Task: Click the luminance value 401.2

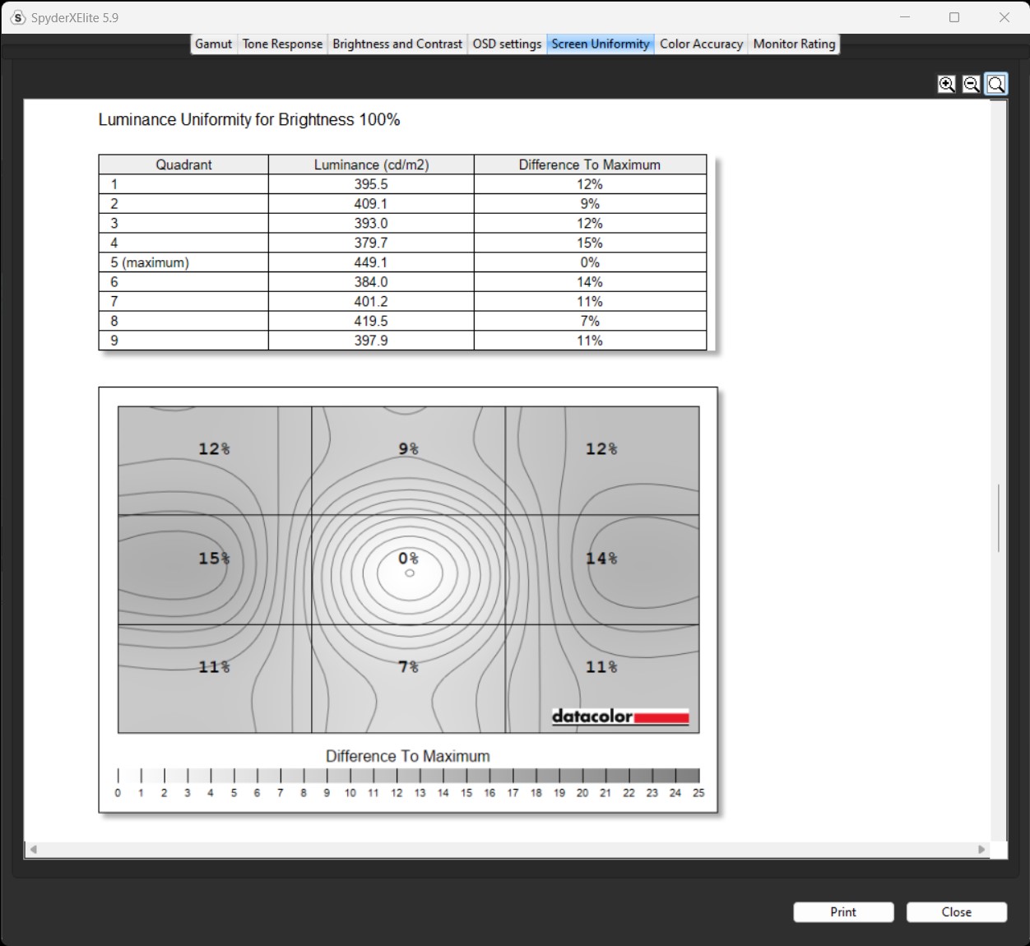Action: coord(371,301)
